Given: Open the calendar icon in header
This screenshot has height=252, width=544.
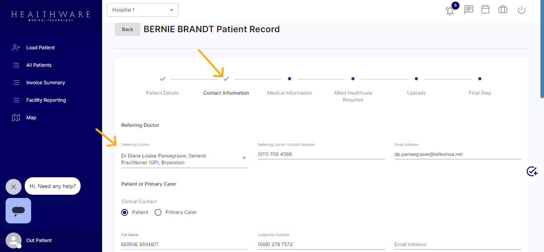Looking at the screenshot, I should click(485, 10).
